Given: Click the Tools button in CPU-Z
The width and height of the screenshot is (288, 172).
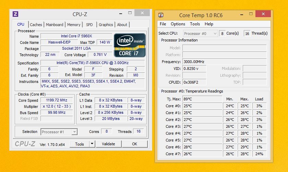Looking at the screenshot, I should pos(80,144).
